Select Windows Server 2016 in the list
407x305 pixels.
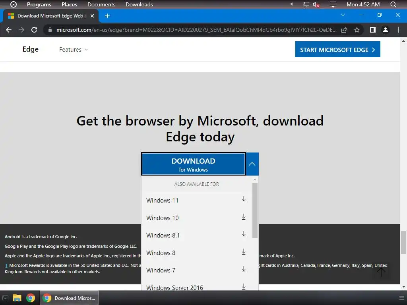pyautogui.click(x=196, y=287)
